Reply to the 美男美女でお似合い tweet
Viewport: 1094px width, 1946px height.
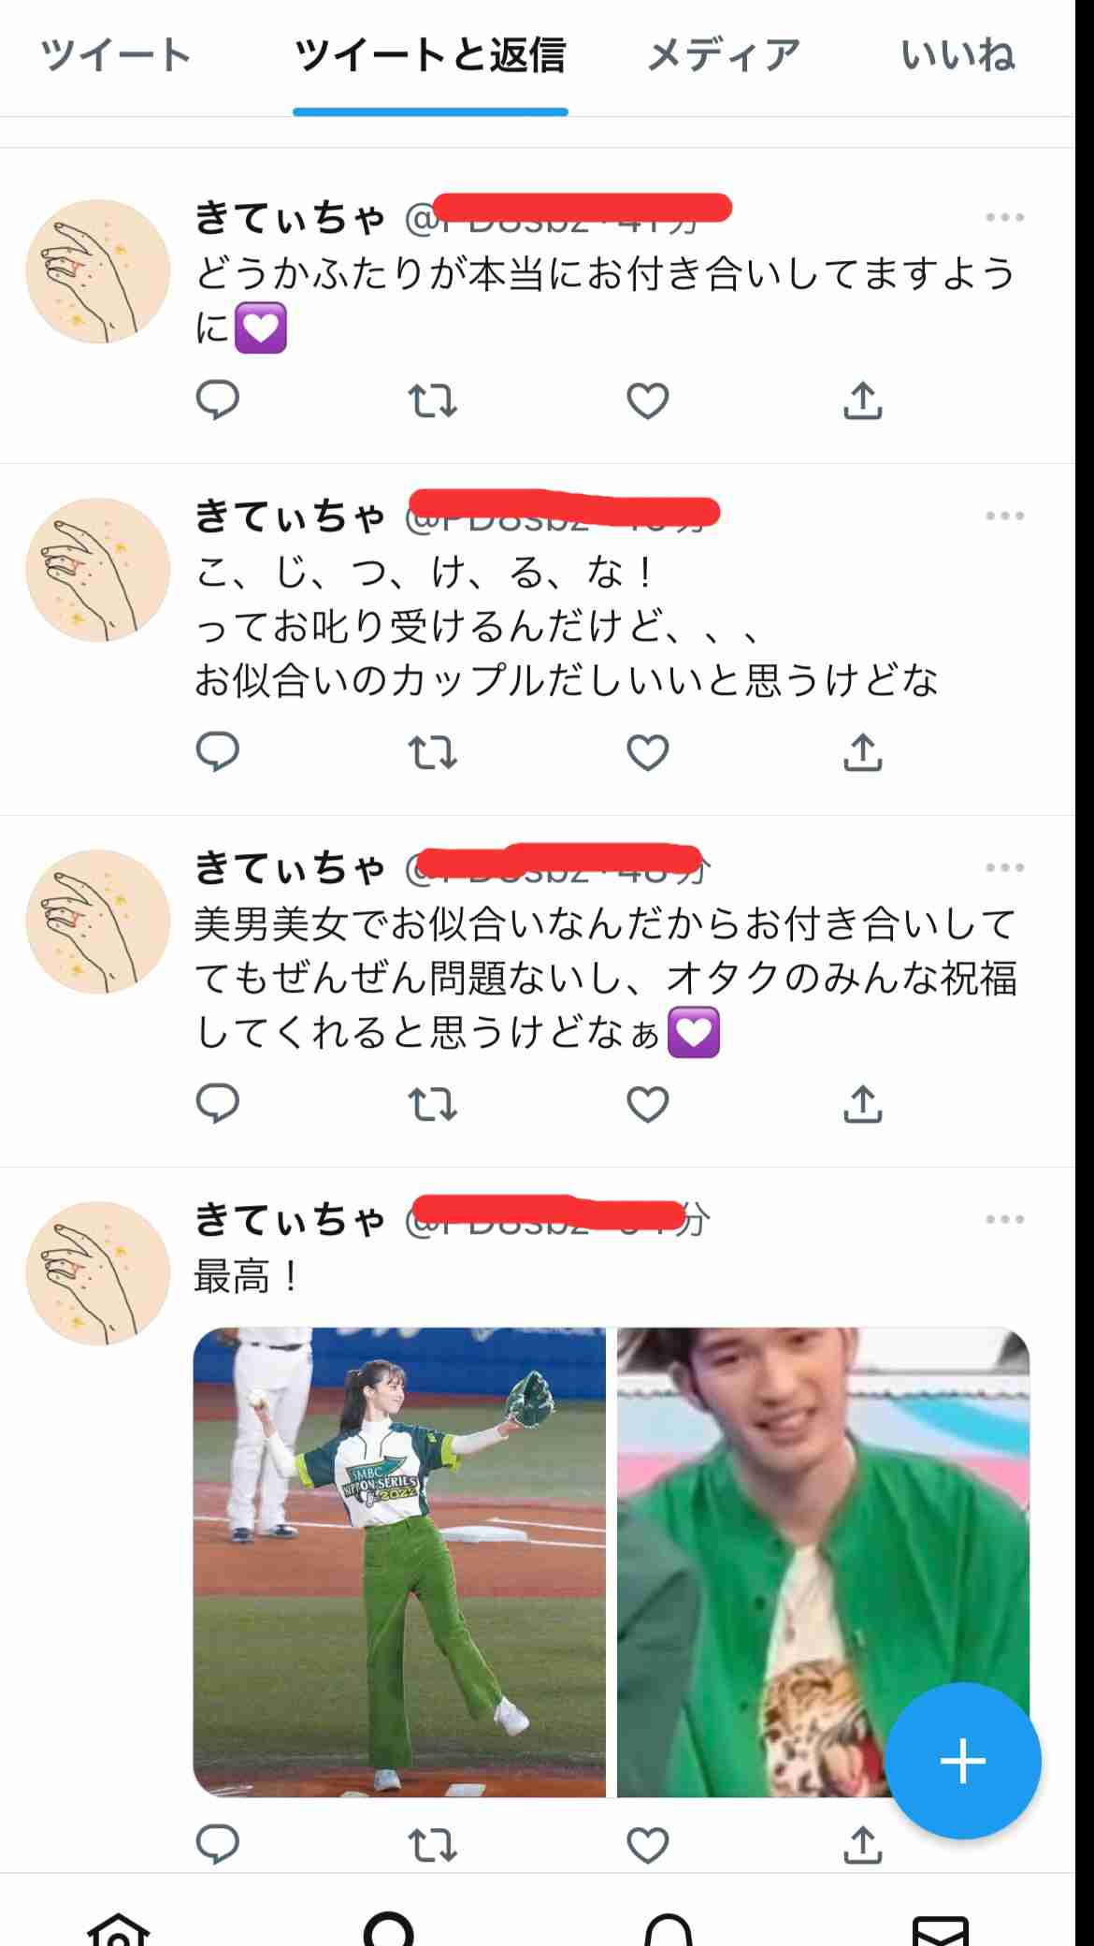[218, 1104]
